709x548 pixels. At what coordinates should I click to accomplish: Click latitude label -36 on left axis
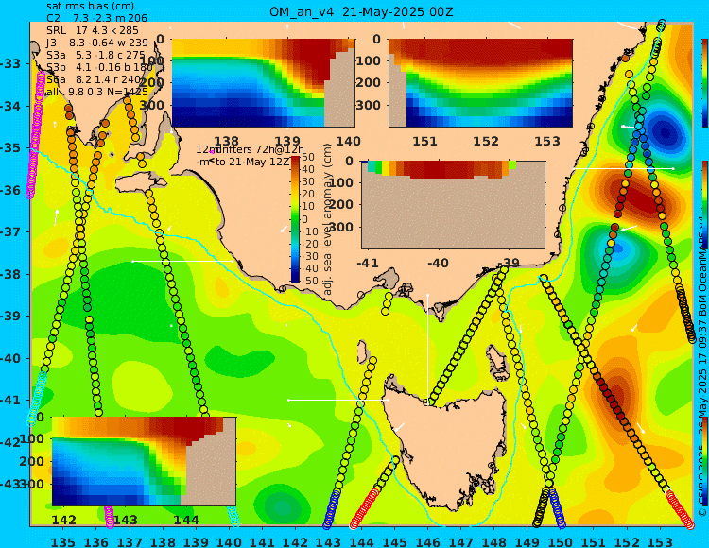point(9,190)
